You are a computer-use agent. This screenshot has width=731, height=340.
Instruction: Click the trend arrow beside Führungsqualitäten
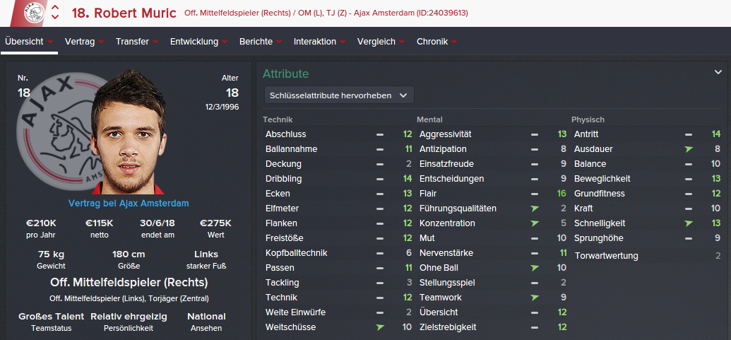click(535, 209)
